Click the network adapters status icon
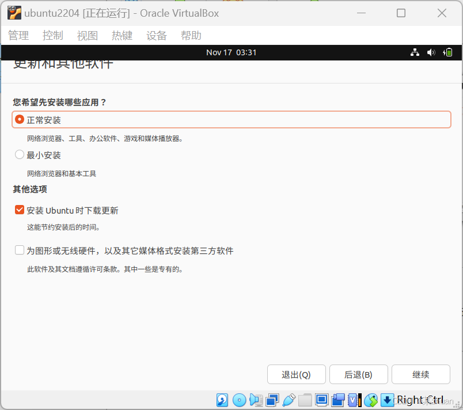 (x=272, y=400)
